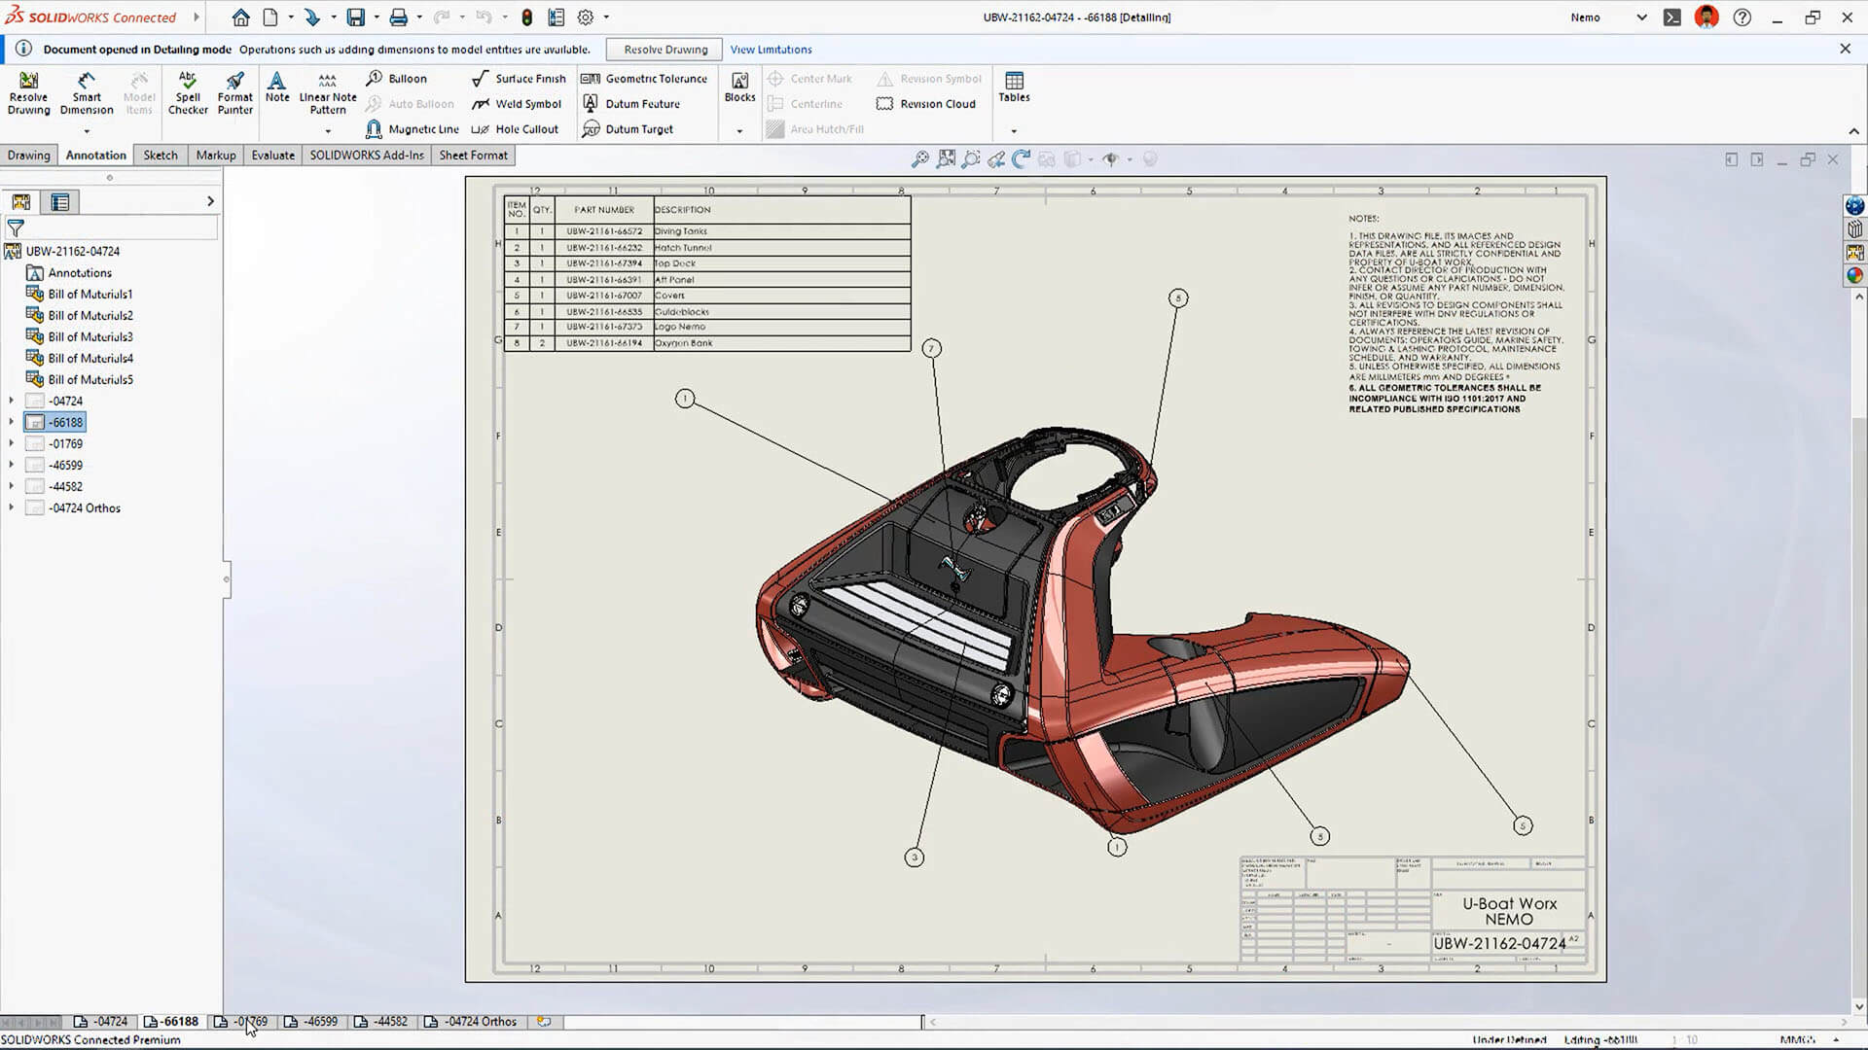This screenshot has width=1868, height=1050.
Task: Open the Nemo workspace dropdown
Action: point(1641,17)
